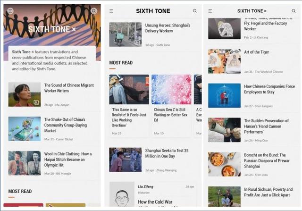
Task: Tap yellow Most Read card at bottom left
Action: pos(66,205)
